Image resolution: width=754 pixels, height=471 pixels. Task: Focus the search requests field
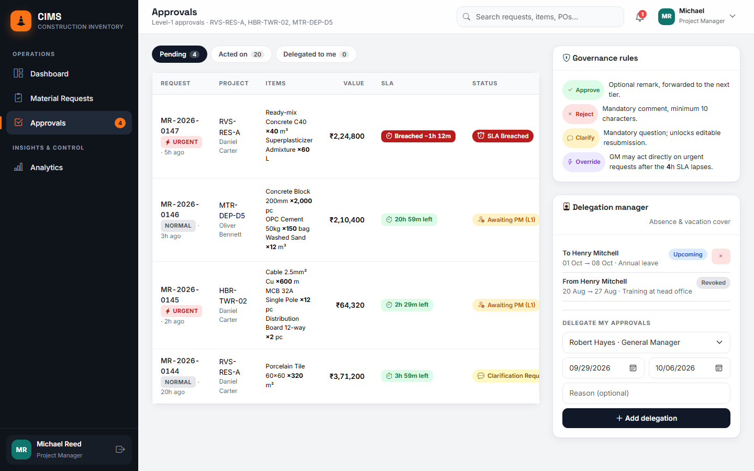(540, 17)
